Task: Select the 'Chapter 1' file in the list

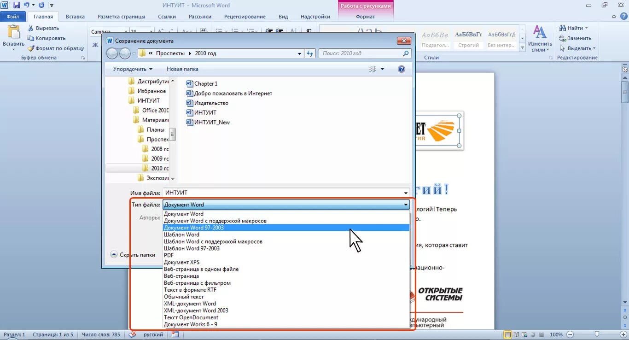Action: (201, 83)
